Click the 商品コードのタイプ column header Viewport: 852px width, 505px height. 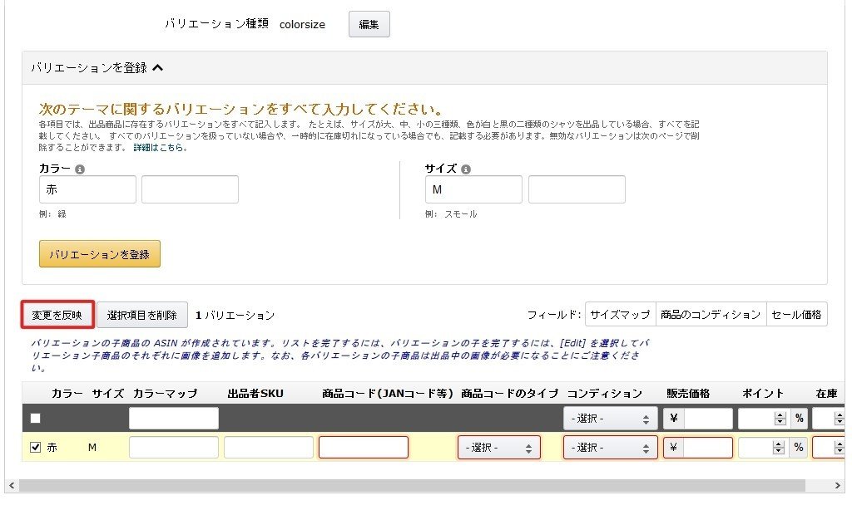(x=510, y=393)
